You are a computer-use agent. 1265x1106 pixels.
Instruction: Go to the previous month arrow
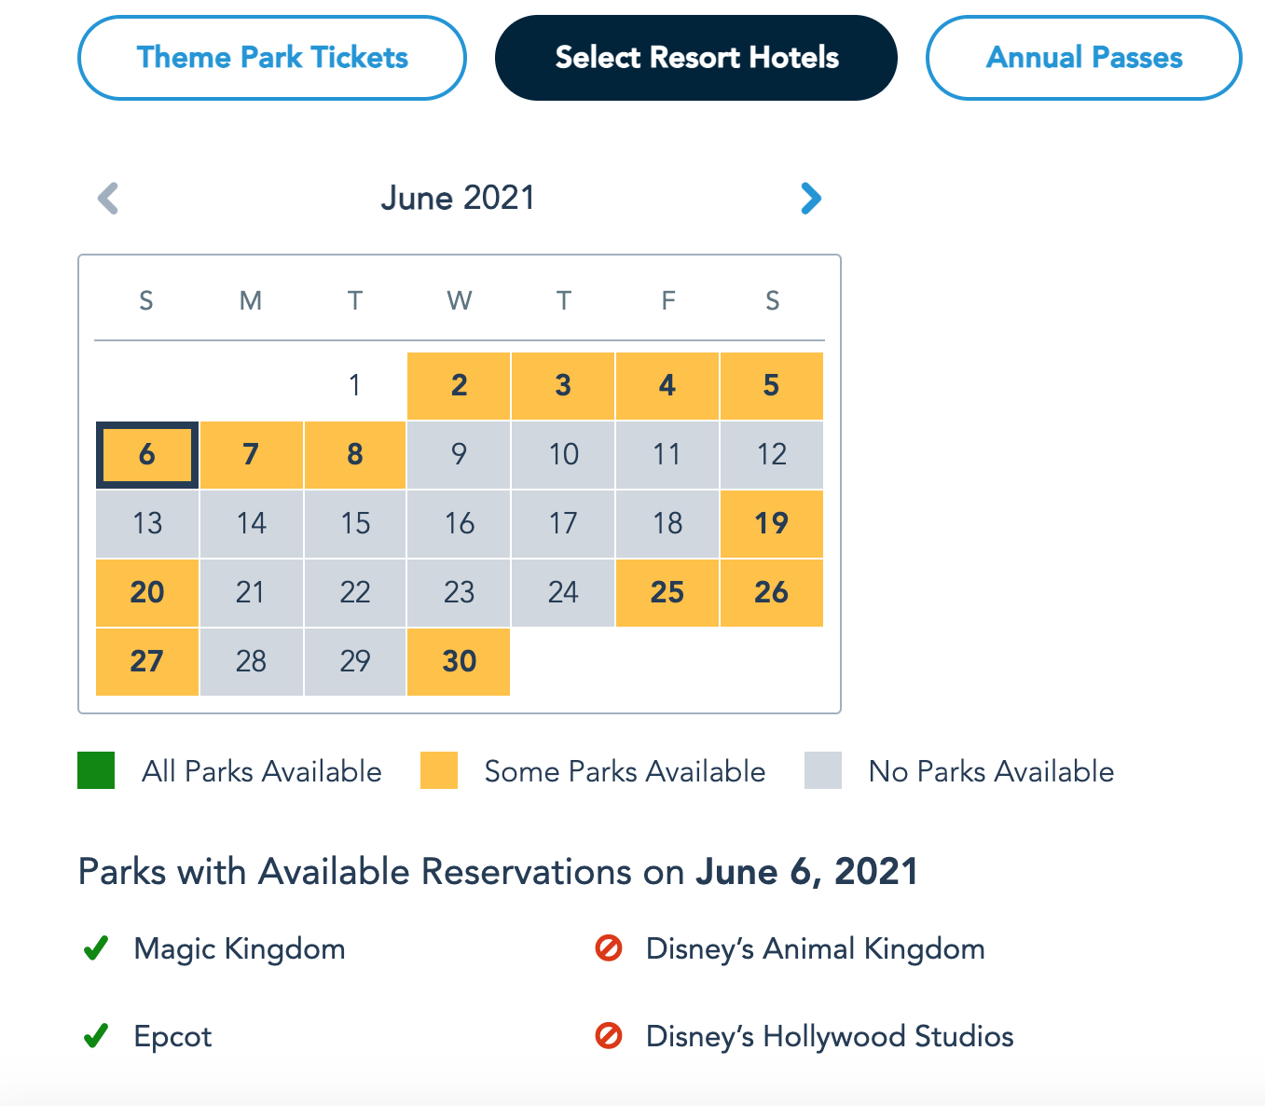coord(108,198)
